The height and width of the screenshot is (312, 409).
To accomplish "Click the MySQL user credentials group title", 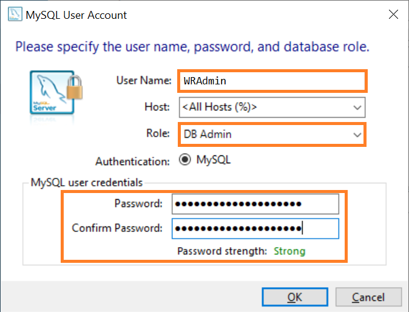I will tap(87, 182).
